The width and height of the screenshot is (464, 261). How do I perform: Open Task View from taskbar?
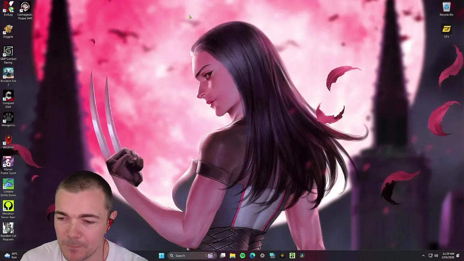pyautogui.click(x=223, y=256)
